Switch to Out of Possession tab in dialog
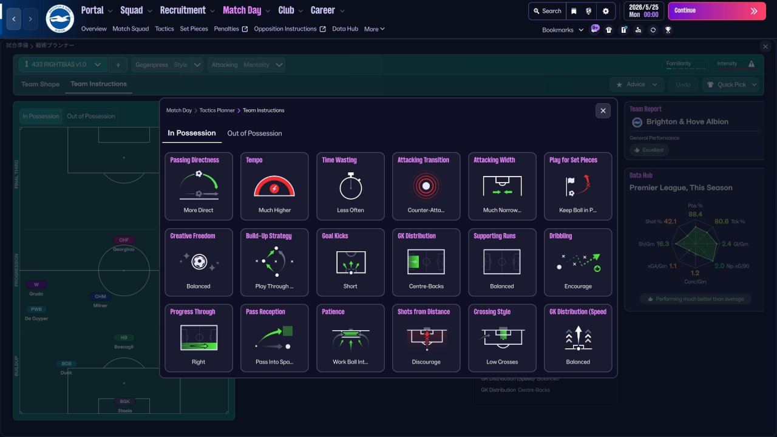The width and height of the screenshot is (777, 437). [254, 134]
